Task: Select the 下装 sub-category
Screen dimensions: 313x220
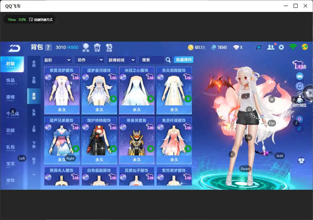Action: tap(34, 145)
